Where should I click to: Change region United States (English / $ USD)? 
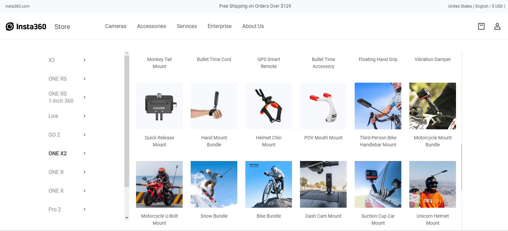click(x=477, y=6)
